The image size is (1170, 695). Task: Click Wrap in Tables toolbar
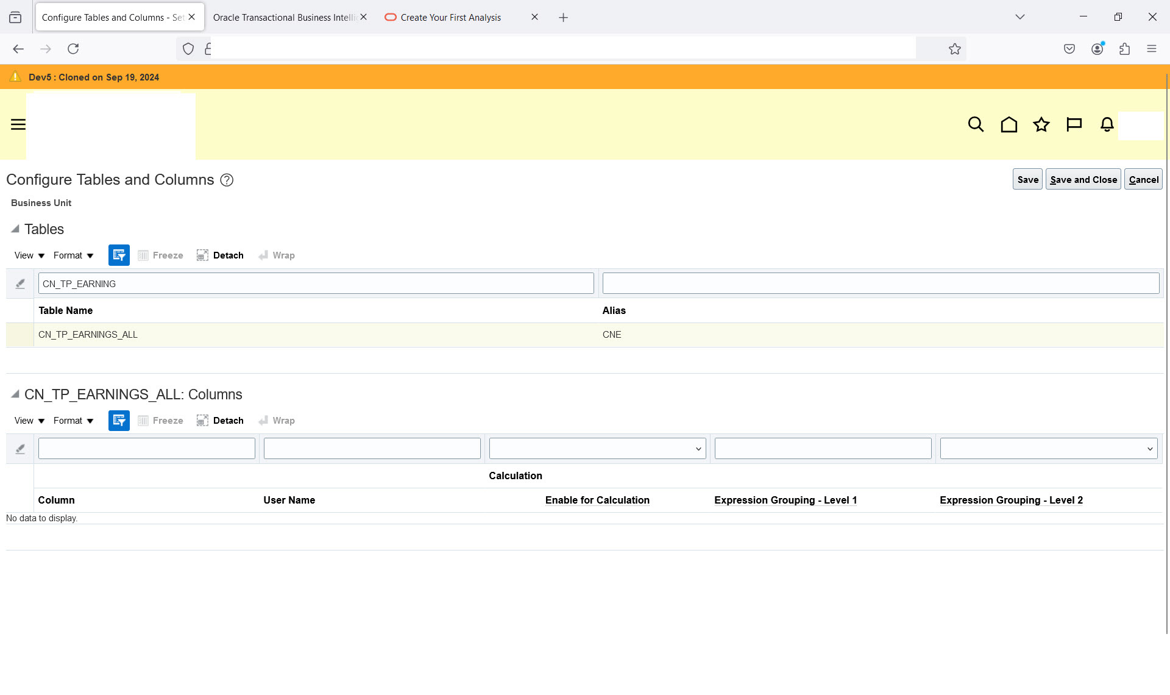point(277,255)
